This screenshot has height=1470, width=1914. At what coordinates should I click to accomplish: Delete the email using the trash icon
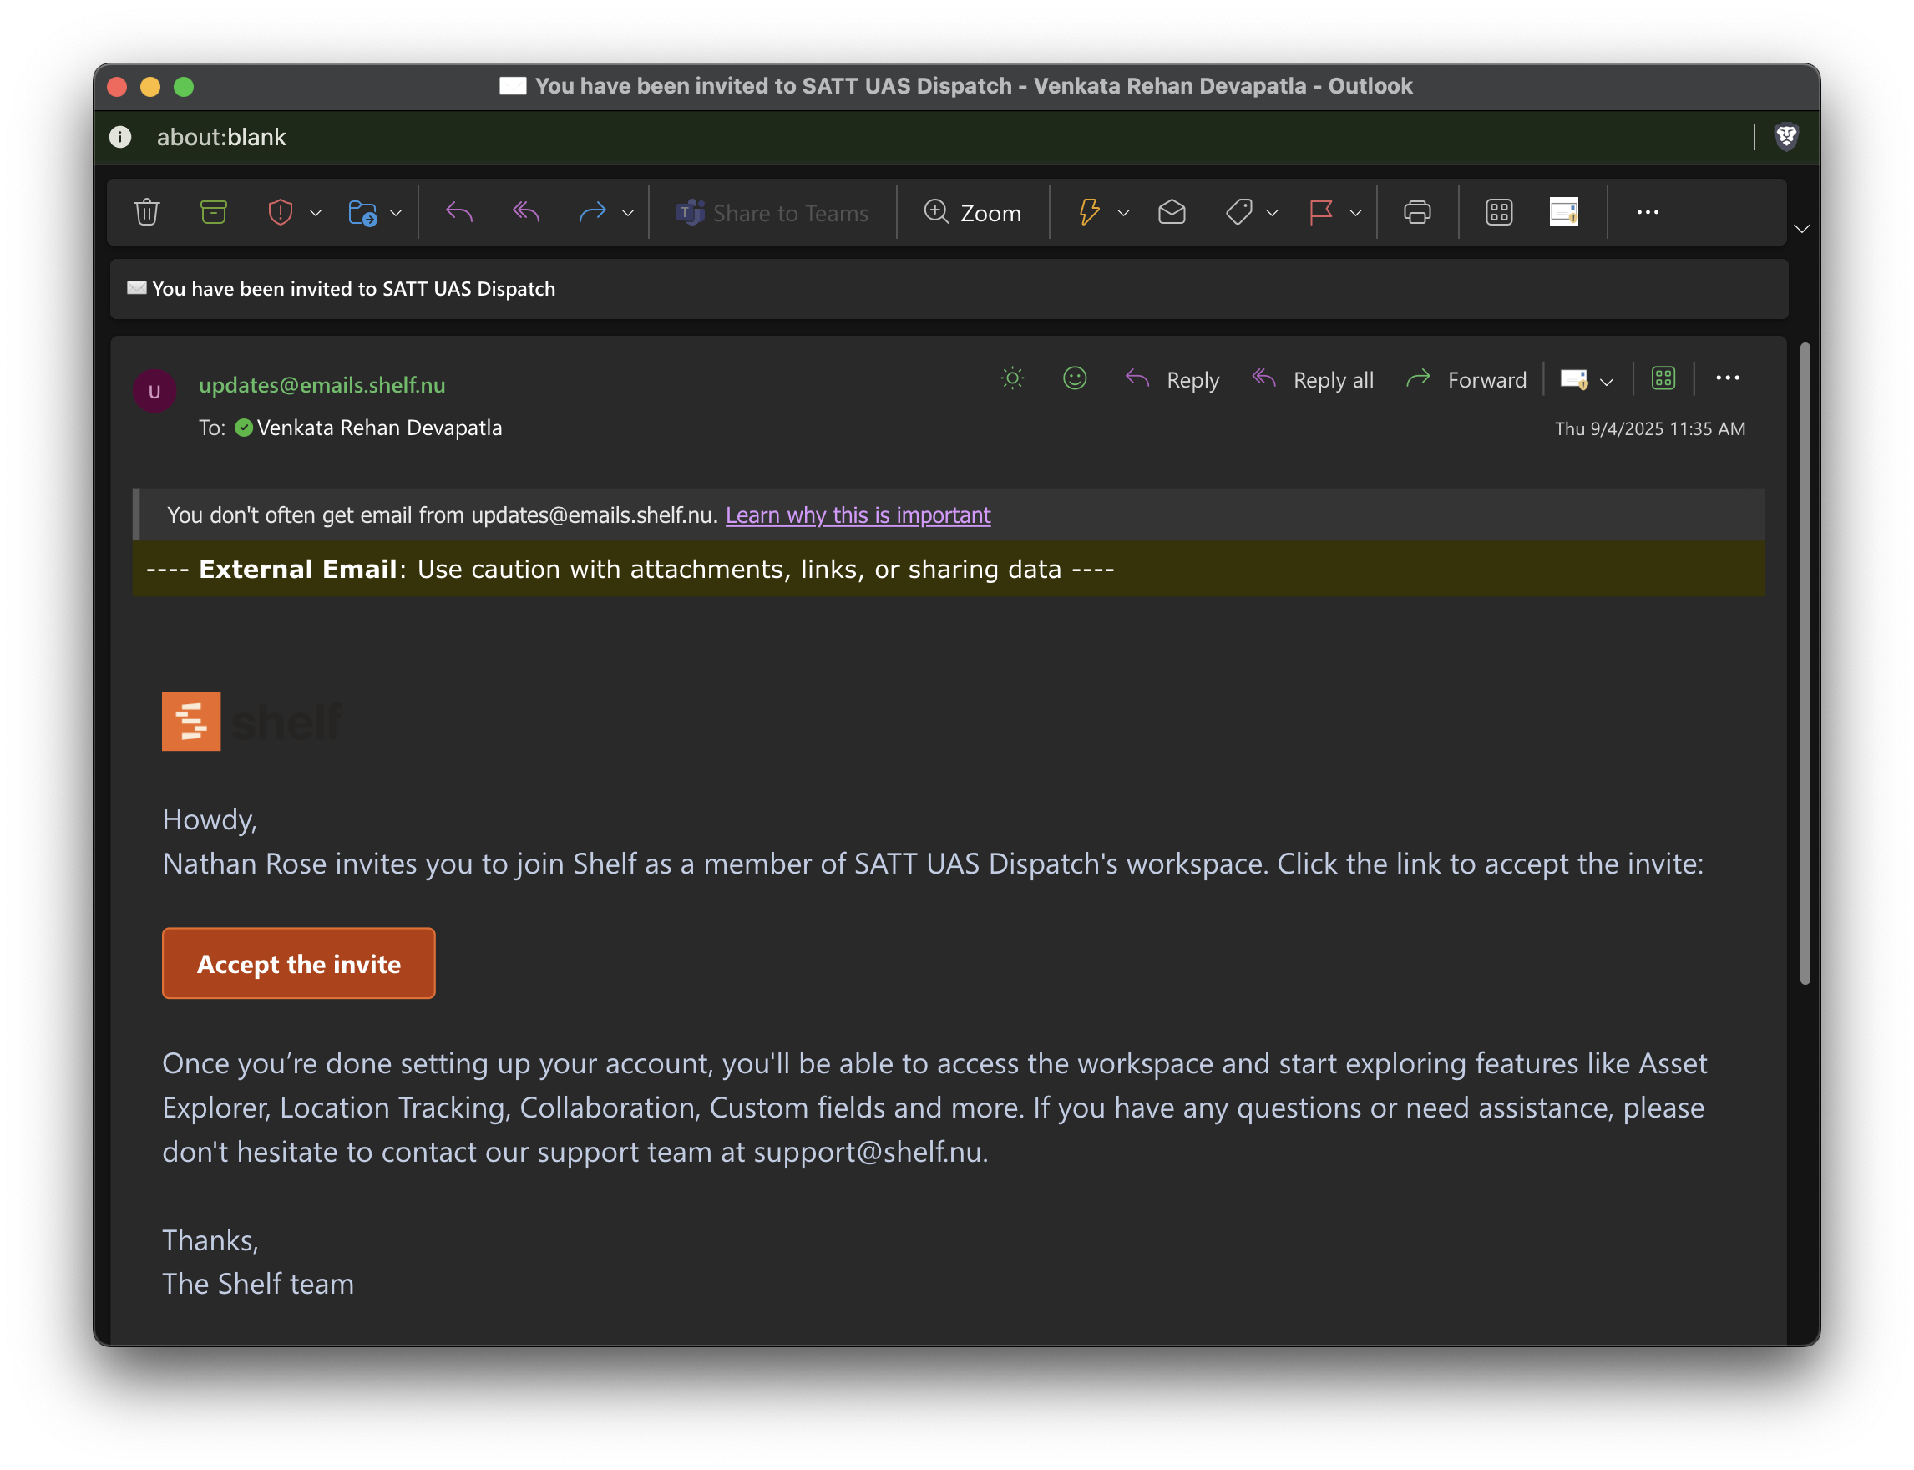(x=146, y=212)
